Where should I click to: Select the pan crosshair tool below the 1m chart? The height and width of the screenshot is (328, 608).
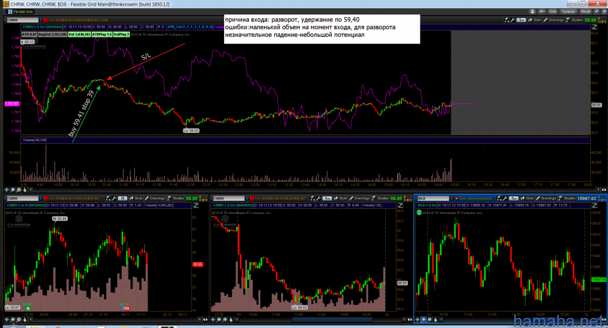6,189
